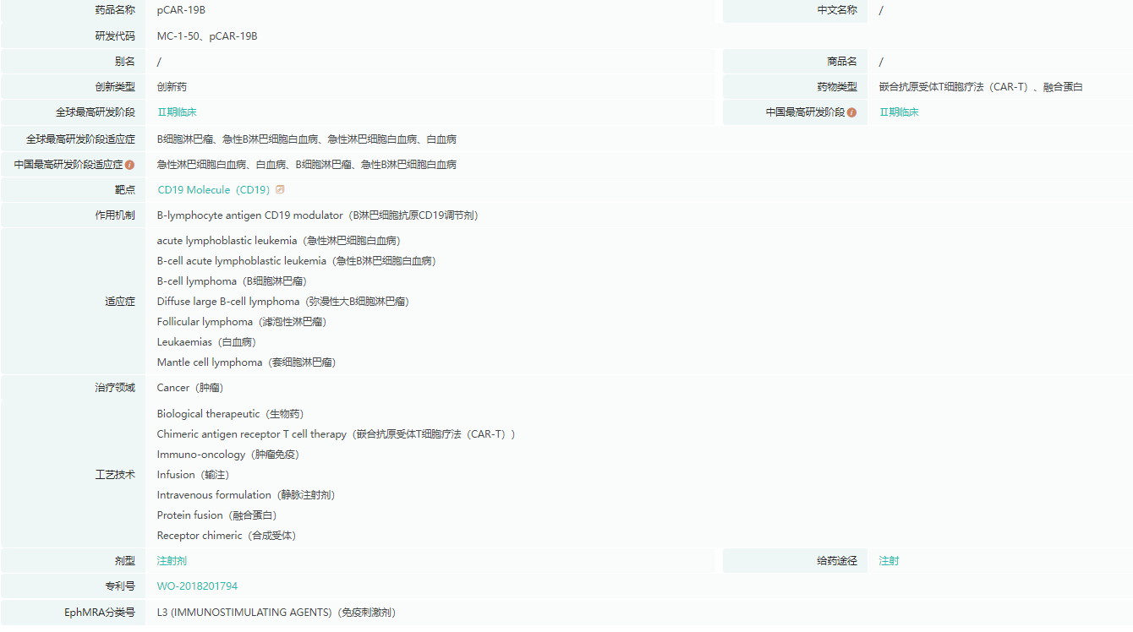
Task: Click "Biological therapeutic（生物药）" entry
Action: [230, 414]
